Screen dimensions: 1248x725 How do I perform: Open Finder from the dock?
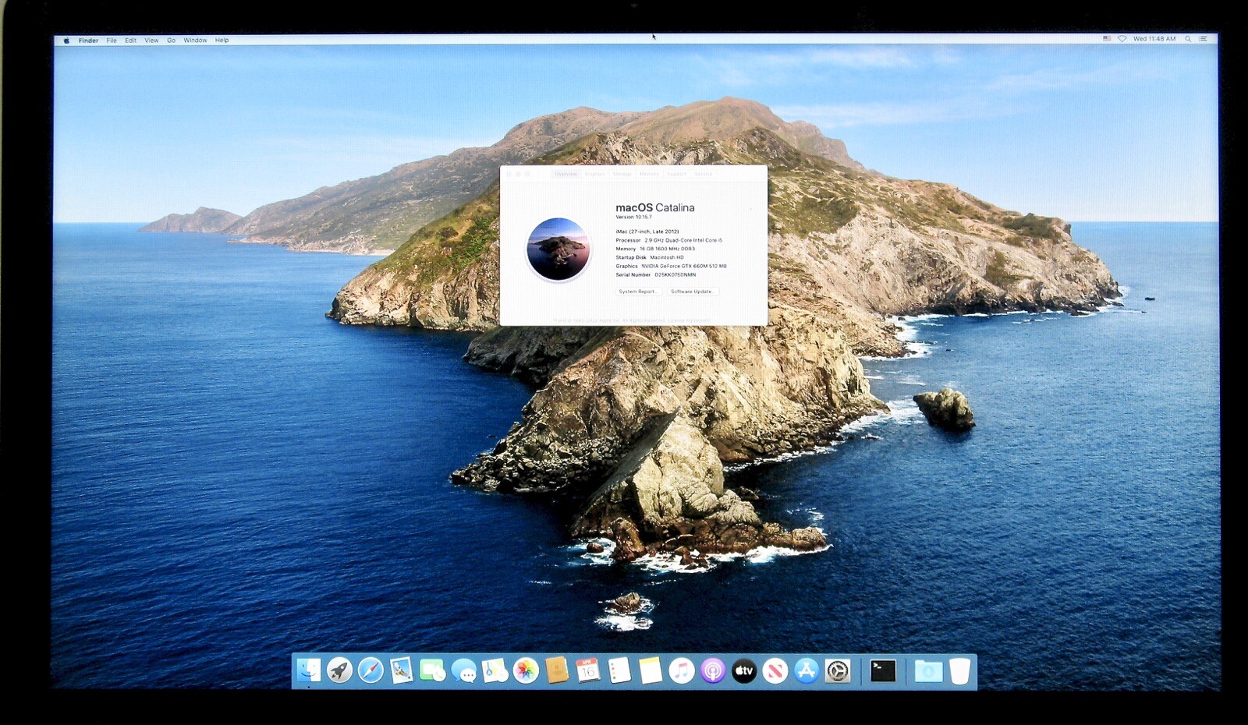click(x=309, y=670)
